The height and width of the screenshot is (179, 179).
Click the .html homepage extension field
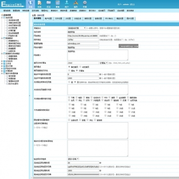[x=83, y=63]
